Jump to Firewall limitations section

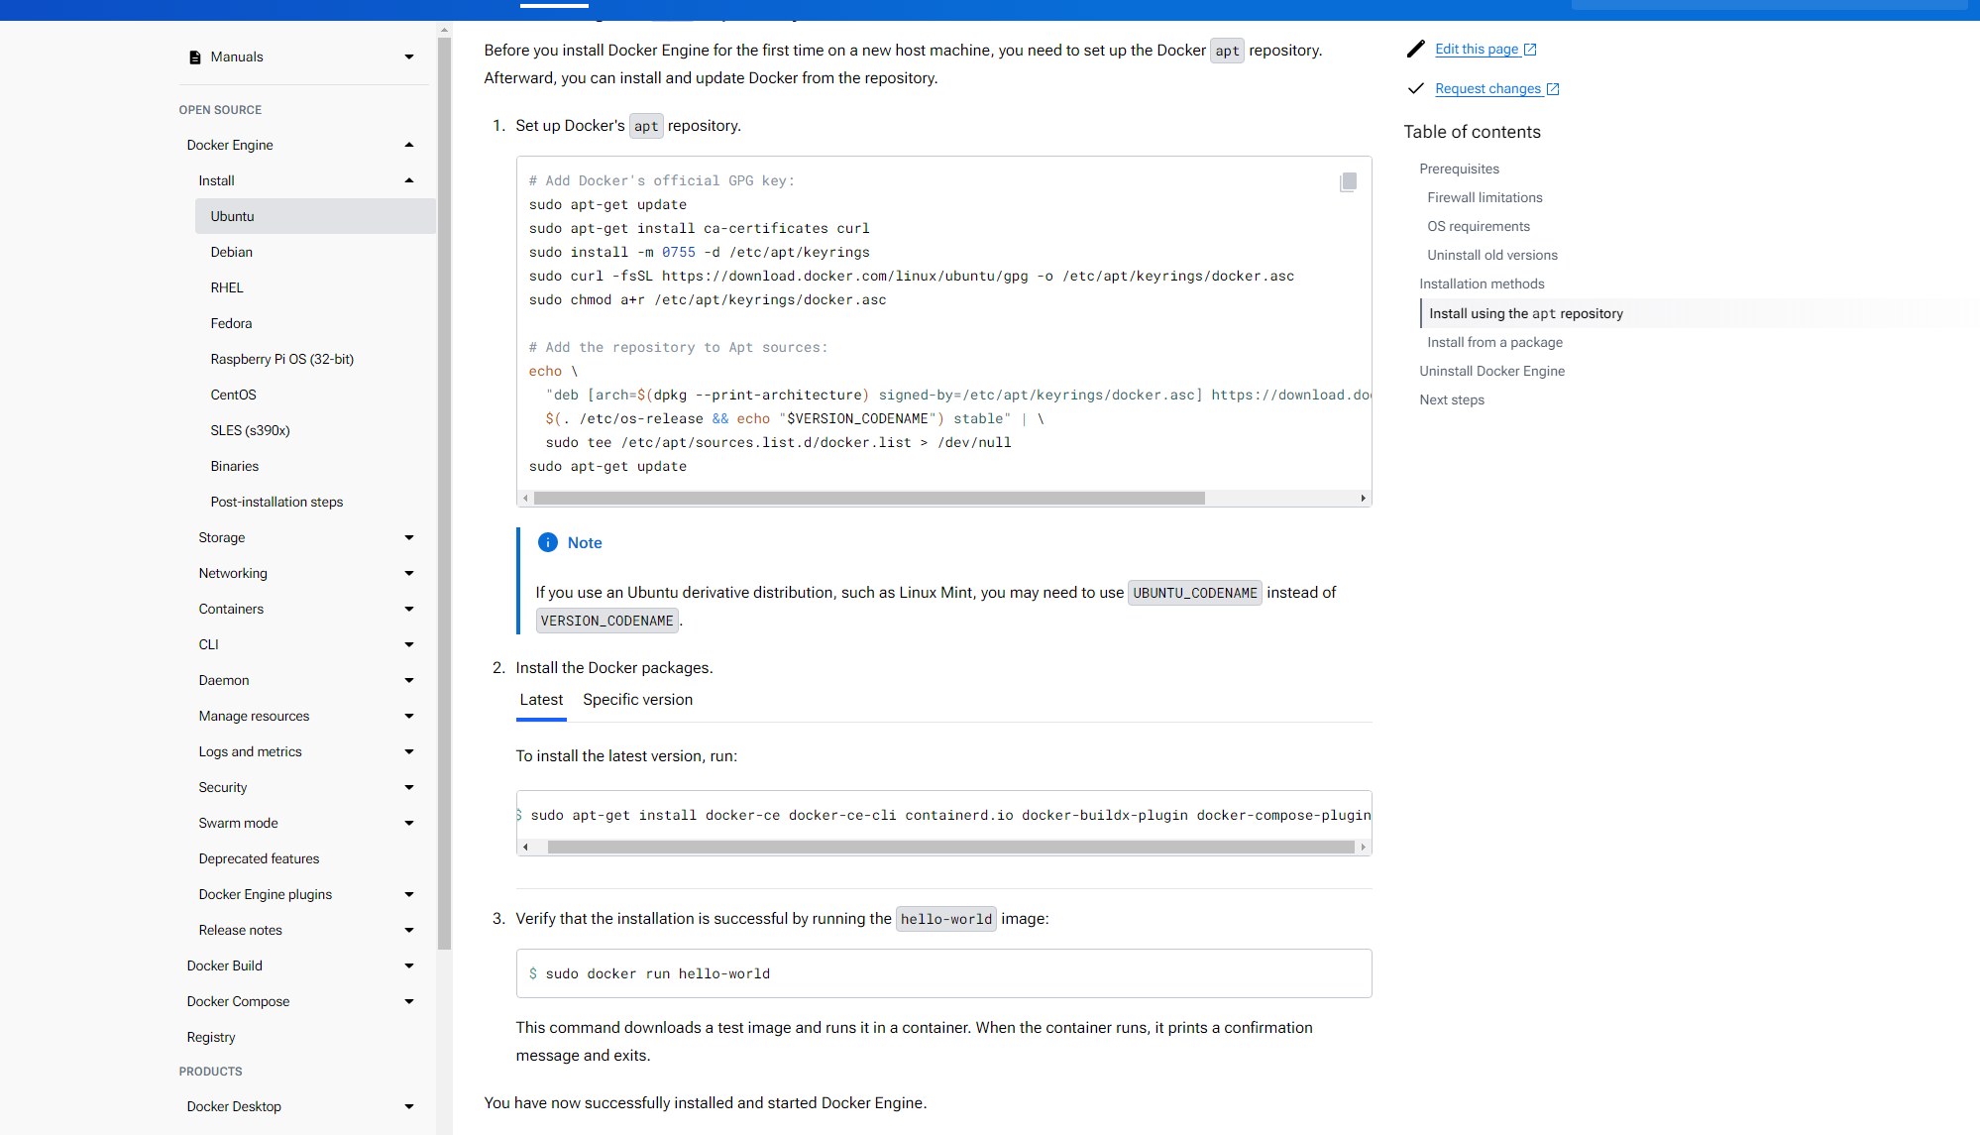tap(1485, 197)
